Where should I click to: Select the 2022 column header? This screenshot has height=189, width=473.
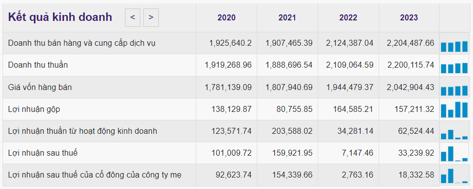[x=348, y=18]
